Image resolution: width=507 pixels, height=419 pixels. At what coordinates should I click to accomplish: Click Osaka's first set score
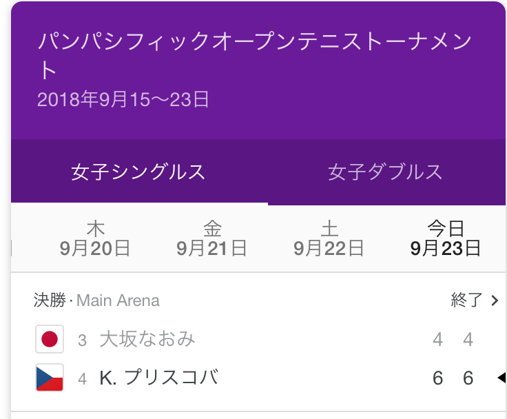pos(438,340)
